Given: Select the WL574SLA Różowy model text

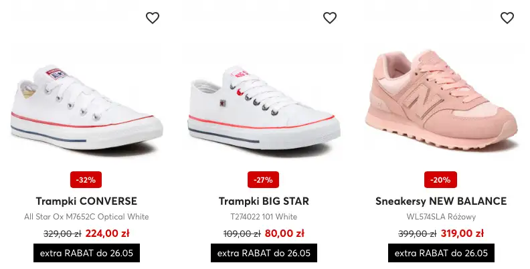Looking at the screenshot, I should (x=441, y=217).
